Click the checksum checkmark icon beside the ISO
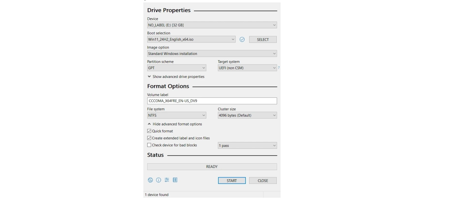Image resolution: width=453 pixels, height=203 pixels. [x=242, y=40]
